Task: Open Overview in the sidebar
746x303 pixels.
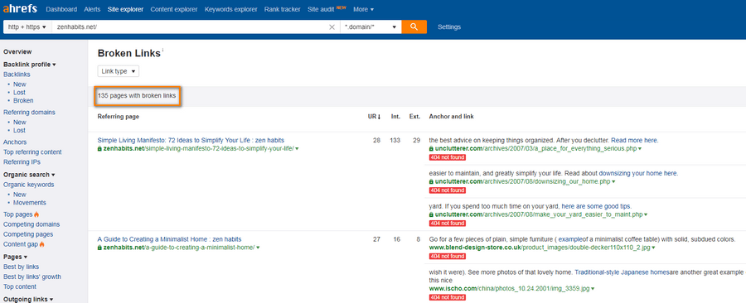Action: pos(17,52)
